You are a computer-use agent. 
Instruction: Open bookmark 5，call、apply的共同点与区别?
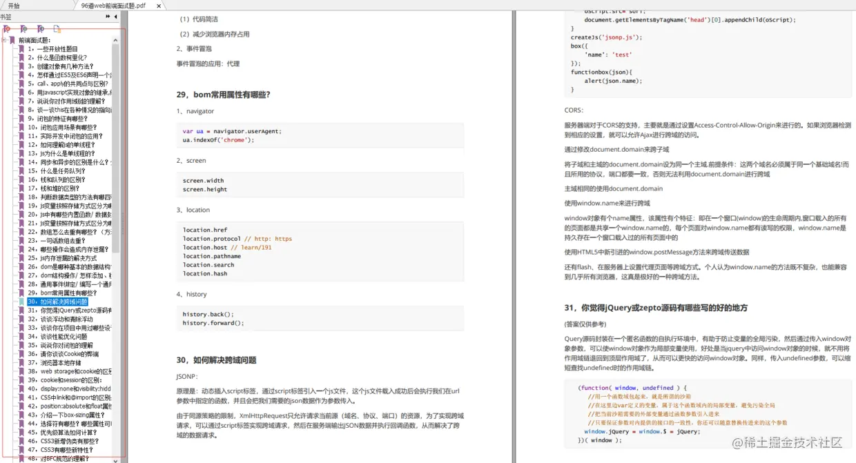click(x=69, y=84)
